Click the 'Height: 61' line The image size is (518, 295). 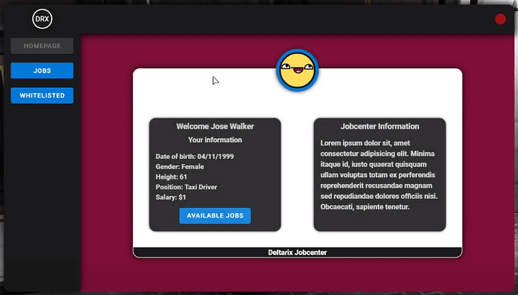point(171,176)
